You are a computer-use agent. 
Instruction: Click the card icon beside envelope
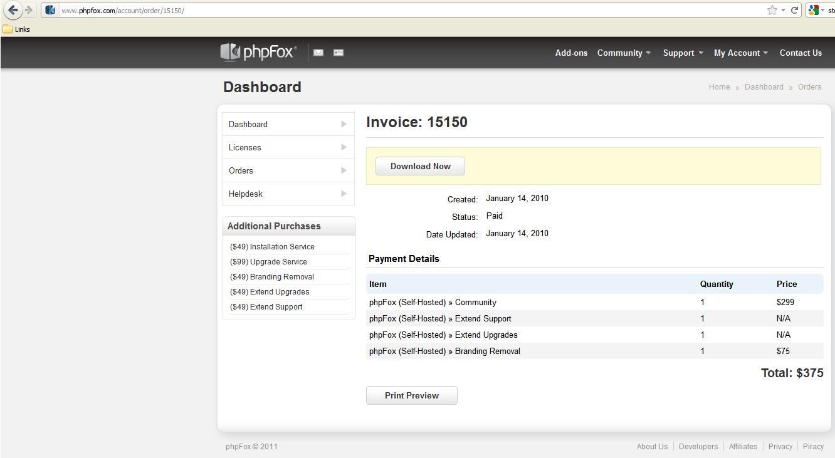coord(339,53)
